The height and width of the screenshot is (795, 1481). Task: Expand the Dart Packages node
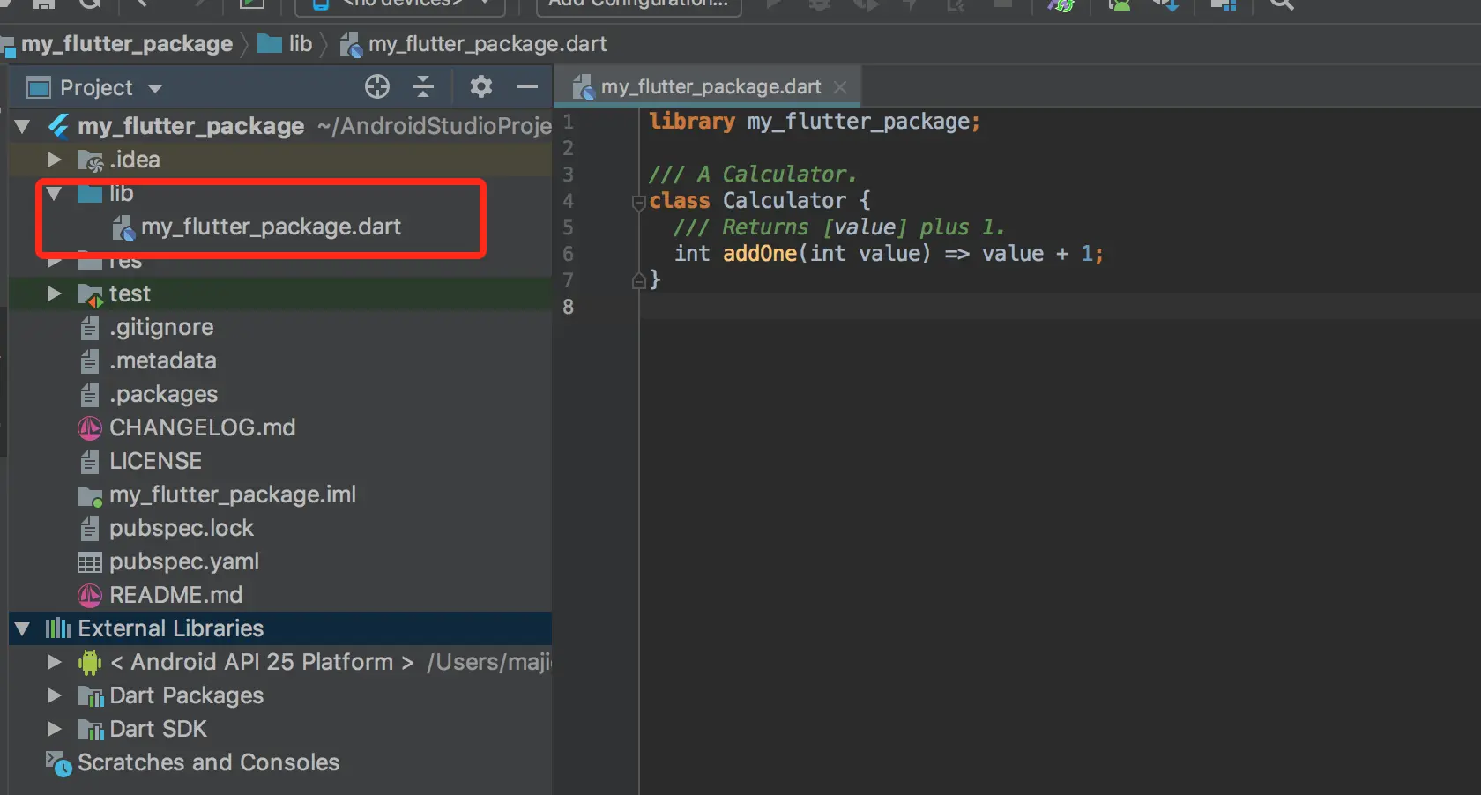click(55, 695)
